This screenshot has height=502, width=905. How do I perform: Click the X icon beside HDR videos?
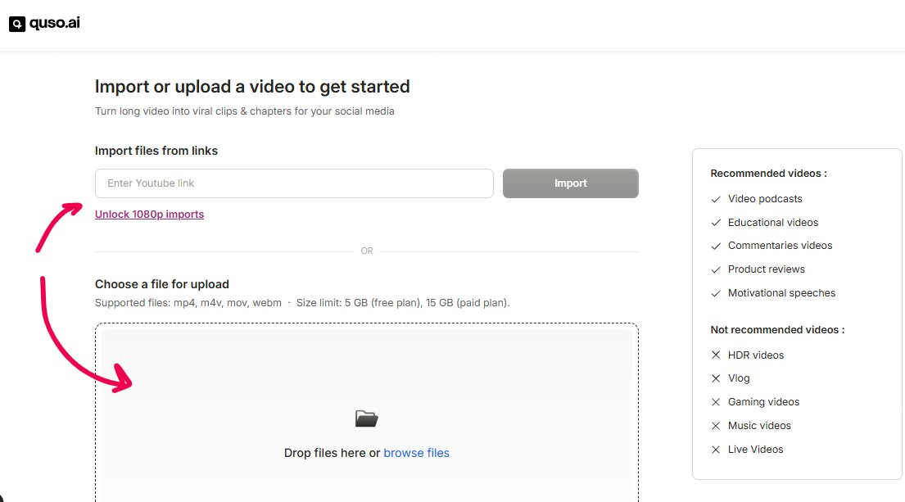point(715,355)
